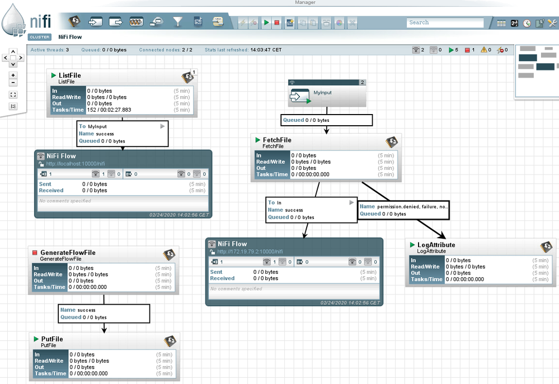559x384 pixels.
Task: Zoom in with the plus button
Action: click(13, 75)
